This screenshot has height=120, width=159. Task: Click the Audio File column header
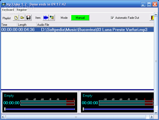pos(95,25)
